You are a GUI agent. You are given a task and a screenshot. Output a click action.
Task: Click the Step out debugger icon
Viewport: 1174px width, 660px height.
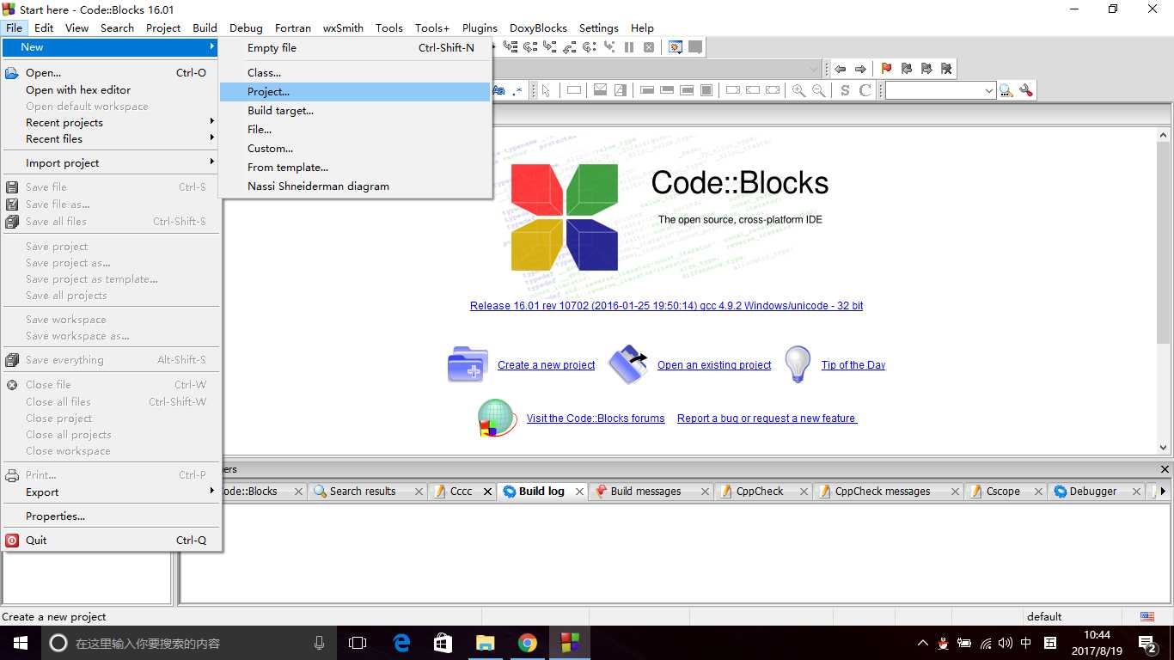tap(569, 47)
